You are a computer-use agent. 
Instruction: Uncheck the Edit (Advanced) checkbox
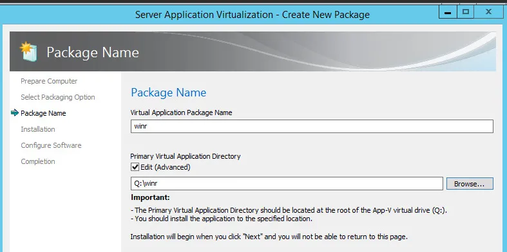pos(135,167)
